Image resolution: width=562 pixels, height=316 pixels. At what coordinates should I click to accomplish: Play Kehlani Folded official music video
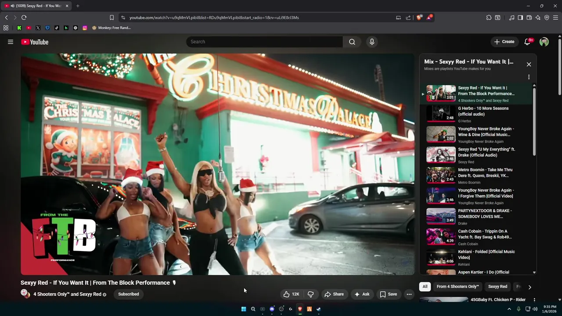click(478, 258)
